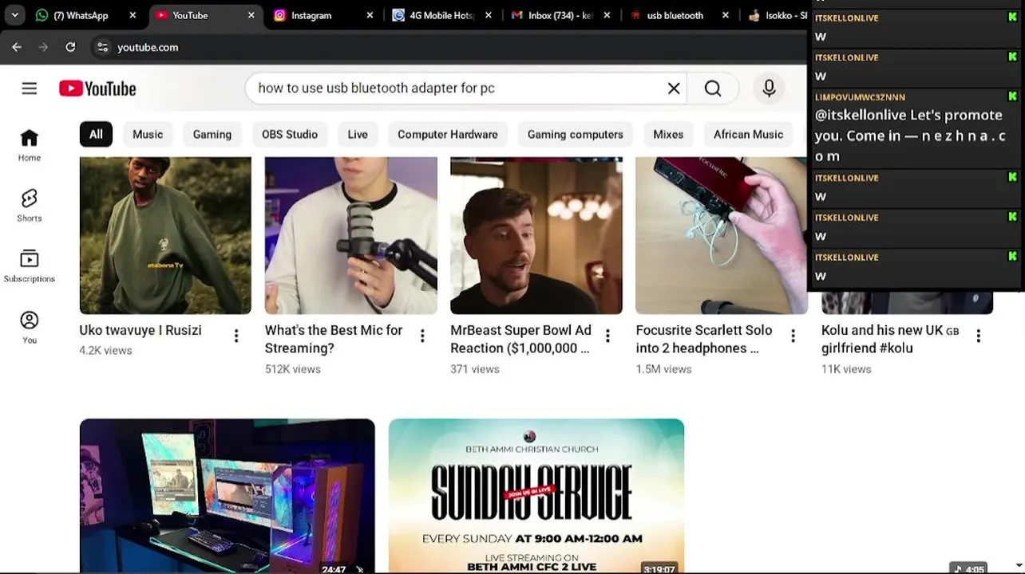This screenshot has height=574, width=1025.
Task: Select the Music filter chip
Action: click(x=148, y=134)
